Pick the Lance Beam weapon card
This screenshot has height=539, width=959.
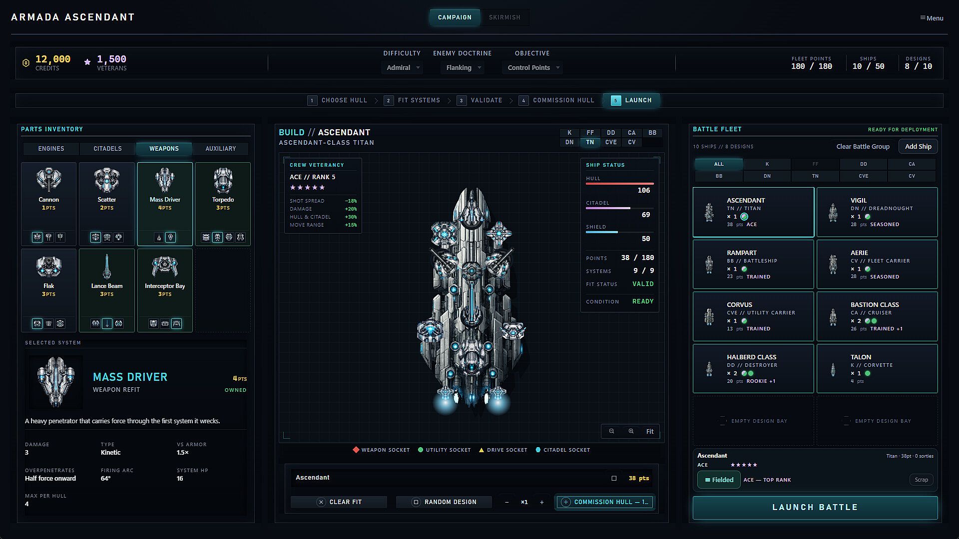tap(106, 290)
